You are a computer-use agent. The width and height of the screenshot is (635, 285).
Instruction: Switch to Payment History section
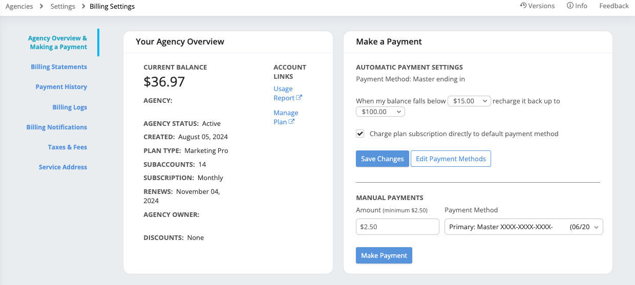point(61,87)
